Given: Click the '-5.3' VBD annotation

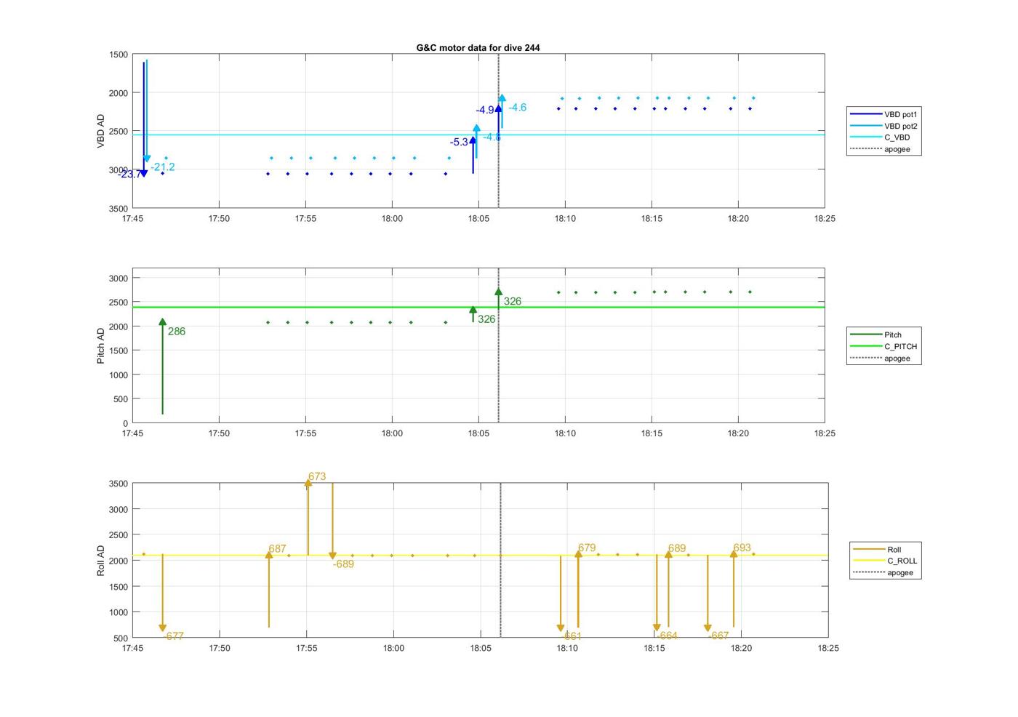Looking at the screenshot, I should (459, 143).
